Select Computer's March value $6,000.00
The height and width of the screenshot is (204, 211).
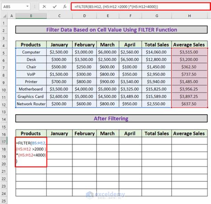[x=108, y=52]
